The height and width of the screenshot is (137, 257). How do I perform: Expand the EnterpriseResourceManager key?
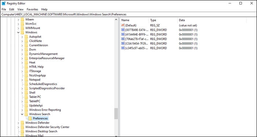pyautogui.click(x=22, y=58)
